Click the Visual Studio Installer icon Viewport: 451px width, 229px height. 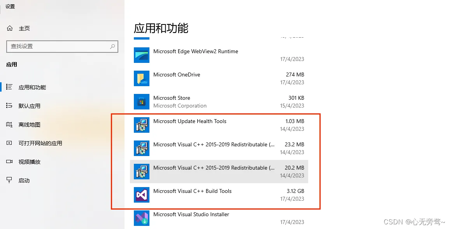[142, 218]
